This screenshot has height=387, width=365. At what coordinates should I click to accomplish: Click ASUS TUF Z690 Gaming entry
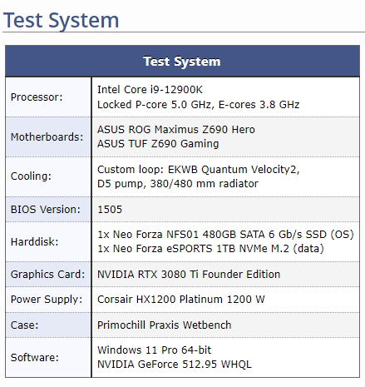[158, 144]
